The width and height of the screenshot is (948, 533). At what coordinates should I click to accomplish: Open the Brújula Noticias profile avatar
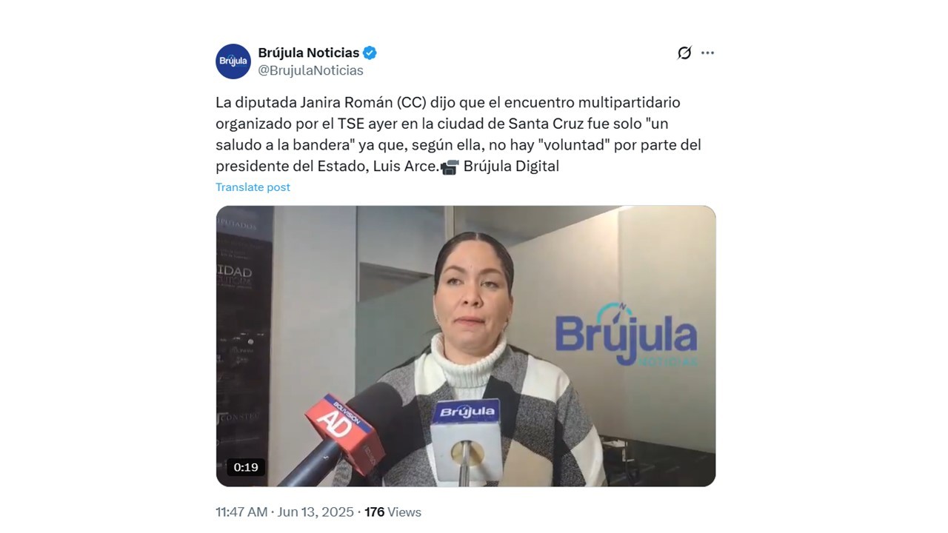233,61
